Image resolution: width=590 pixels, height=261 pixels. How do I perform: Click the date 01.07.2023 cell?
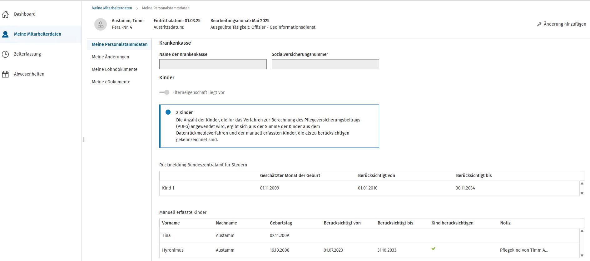click(333, 250)
